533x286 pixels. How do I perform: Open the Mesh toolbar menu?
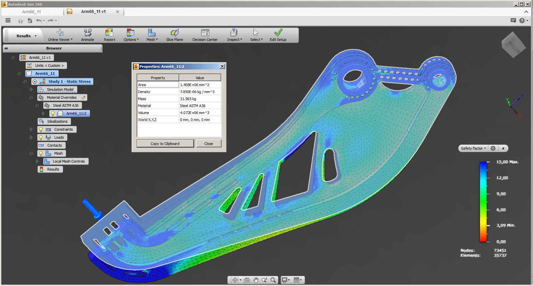(x=152, y=35)
